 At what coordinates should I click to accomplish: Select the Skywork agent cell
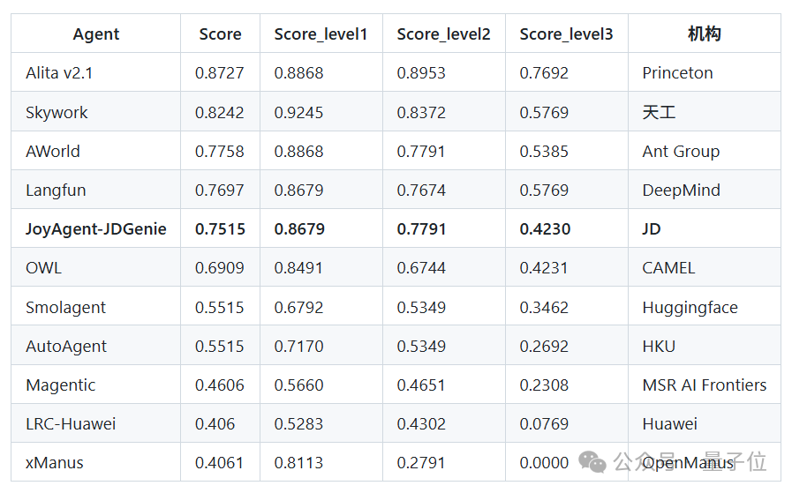click(x=96, y=112)
